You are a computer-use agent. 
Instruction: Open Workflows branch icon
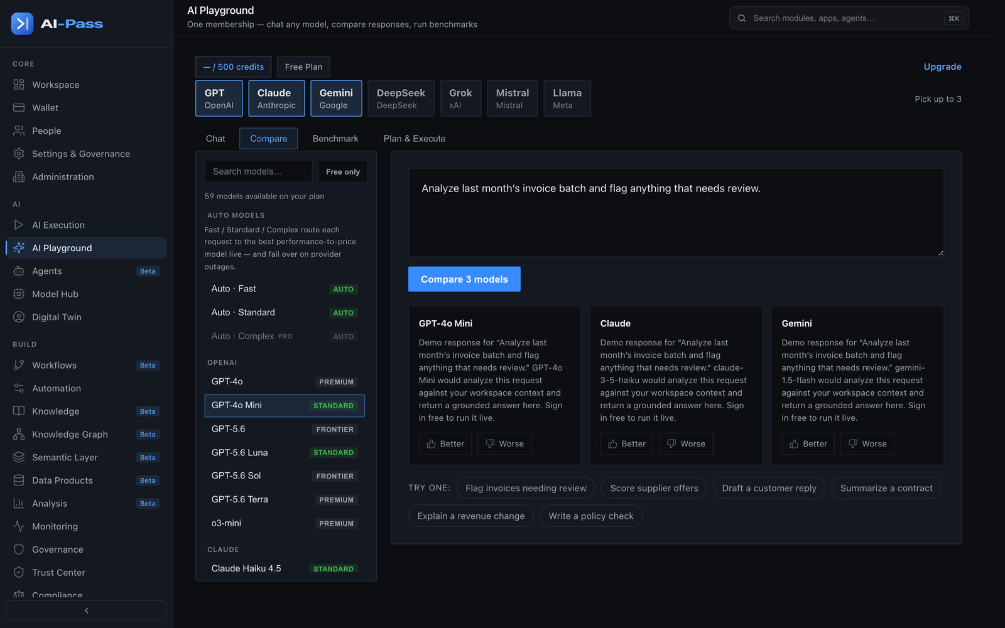coord(19,365)
